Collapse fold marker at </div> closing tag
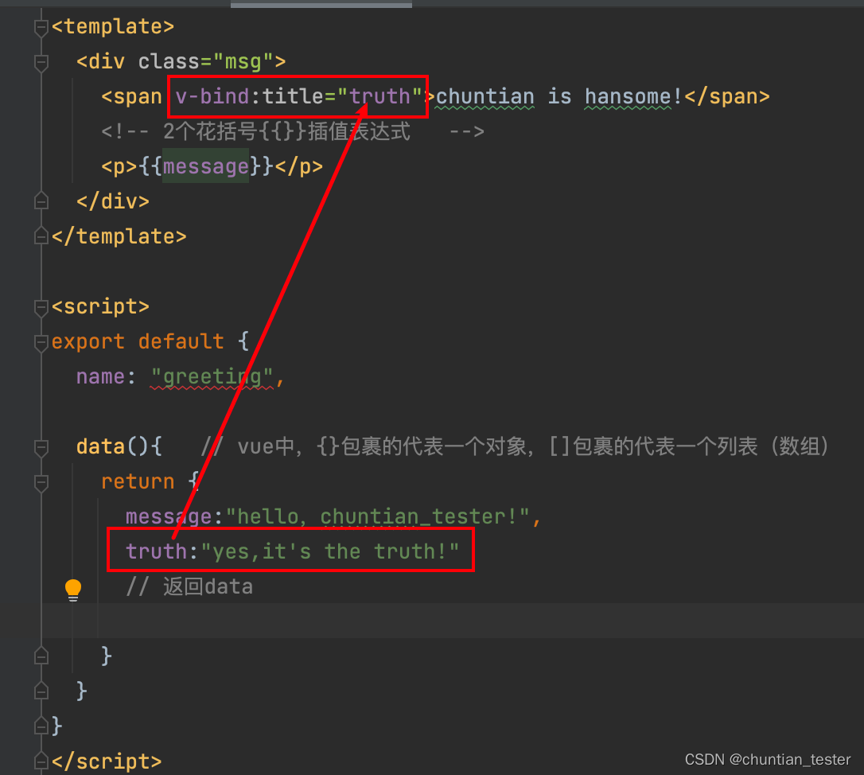Image resolution: width=864 pixels, height=775 pixels. click(x=41, y=202)
